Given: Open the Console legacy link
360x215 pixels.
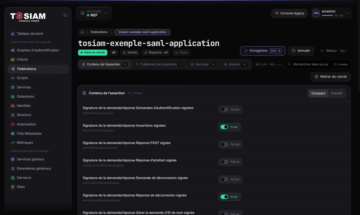Looking at the screenshot, I should click(x=289, y=13).
